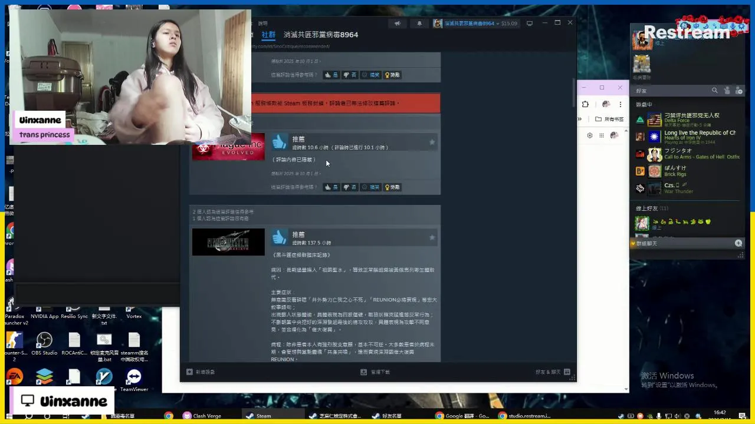Click the plus icon on the 群組聊天 bar

click(x=738, y=243)
